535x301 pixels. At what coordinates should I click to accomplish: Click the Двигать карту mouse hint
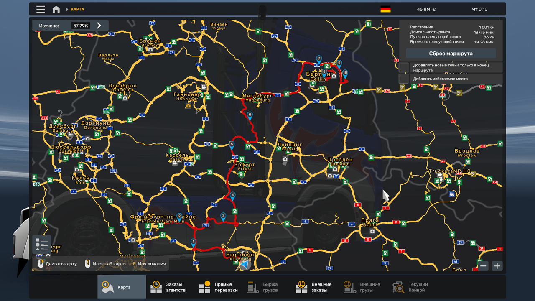[41, 264]
